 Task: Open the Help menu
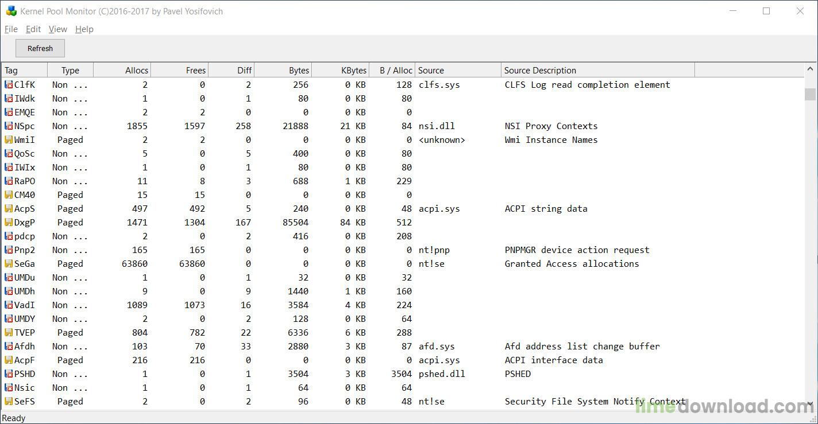point(84,29)
